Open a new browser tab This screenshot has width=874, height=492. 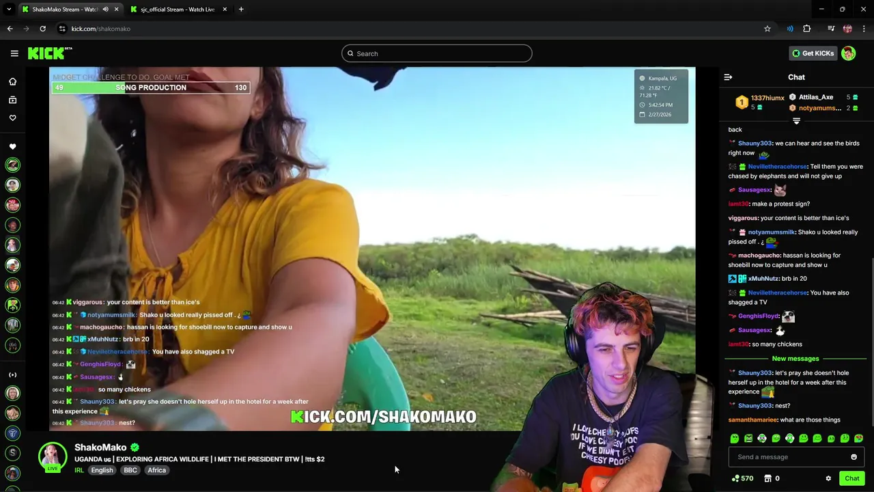241,10
